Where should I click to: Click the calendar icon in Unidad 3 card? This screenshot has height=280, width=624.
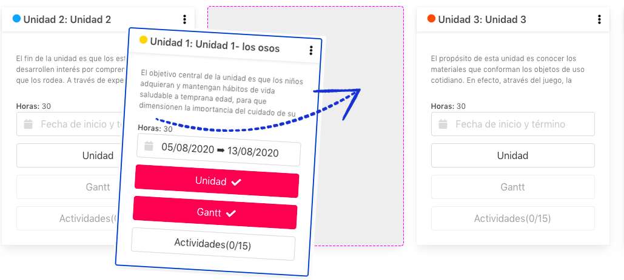(443, 124)
